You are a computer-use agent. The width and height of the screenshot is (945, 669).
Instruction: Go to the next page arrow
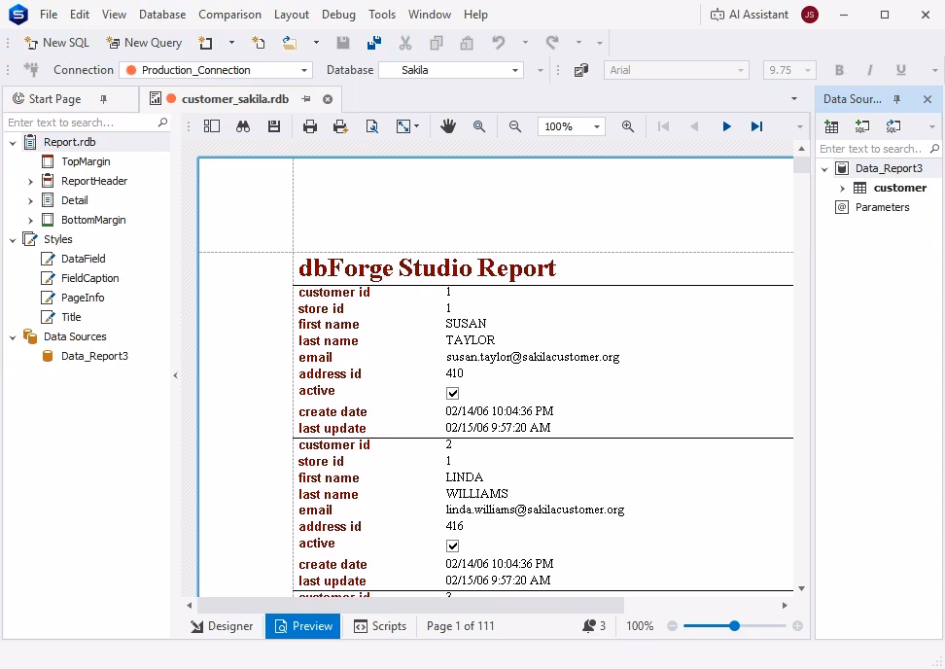pos(726,126)
